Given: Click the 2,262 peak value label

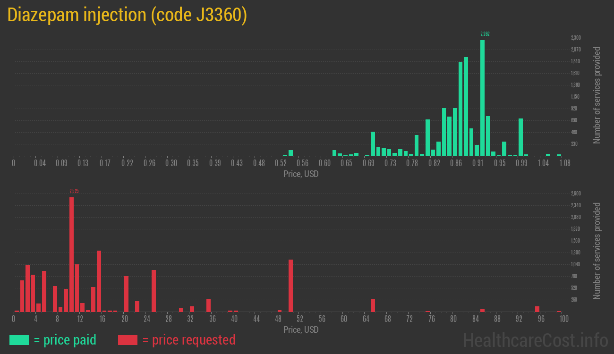Looking at the screenshot, I should [x=485, y=34].
